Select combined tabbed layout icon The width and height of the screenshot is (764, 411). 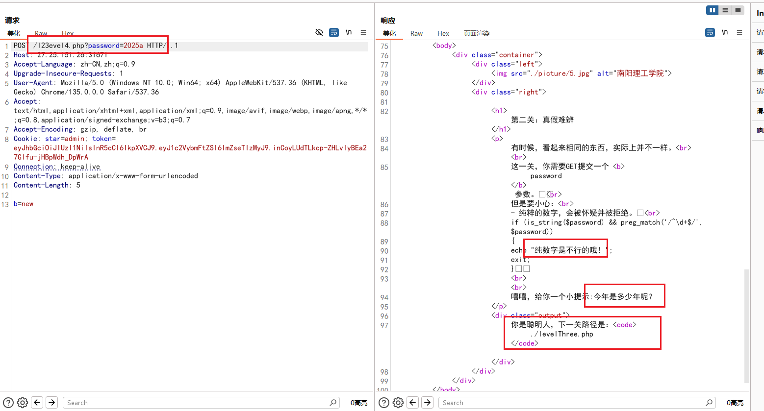point(738,10)
